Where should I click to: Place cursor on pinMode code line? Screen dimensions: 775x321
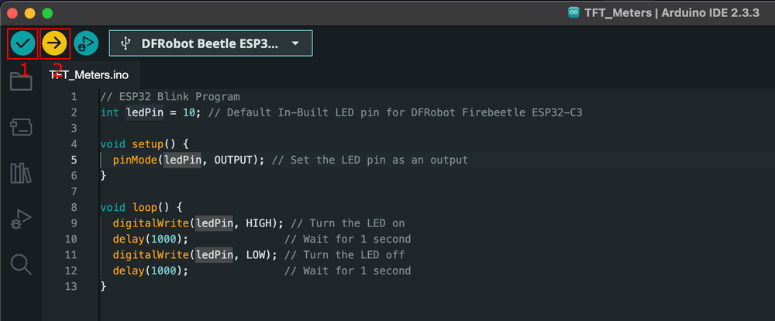(290, 160)
